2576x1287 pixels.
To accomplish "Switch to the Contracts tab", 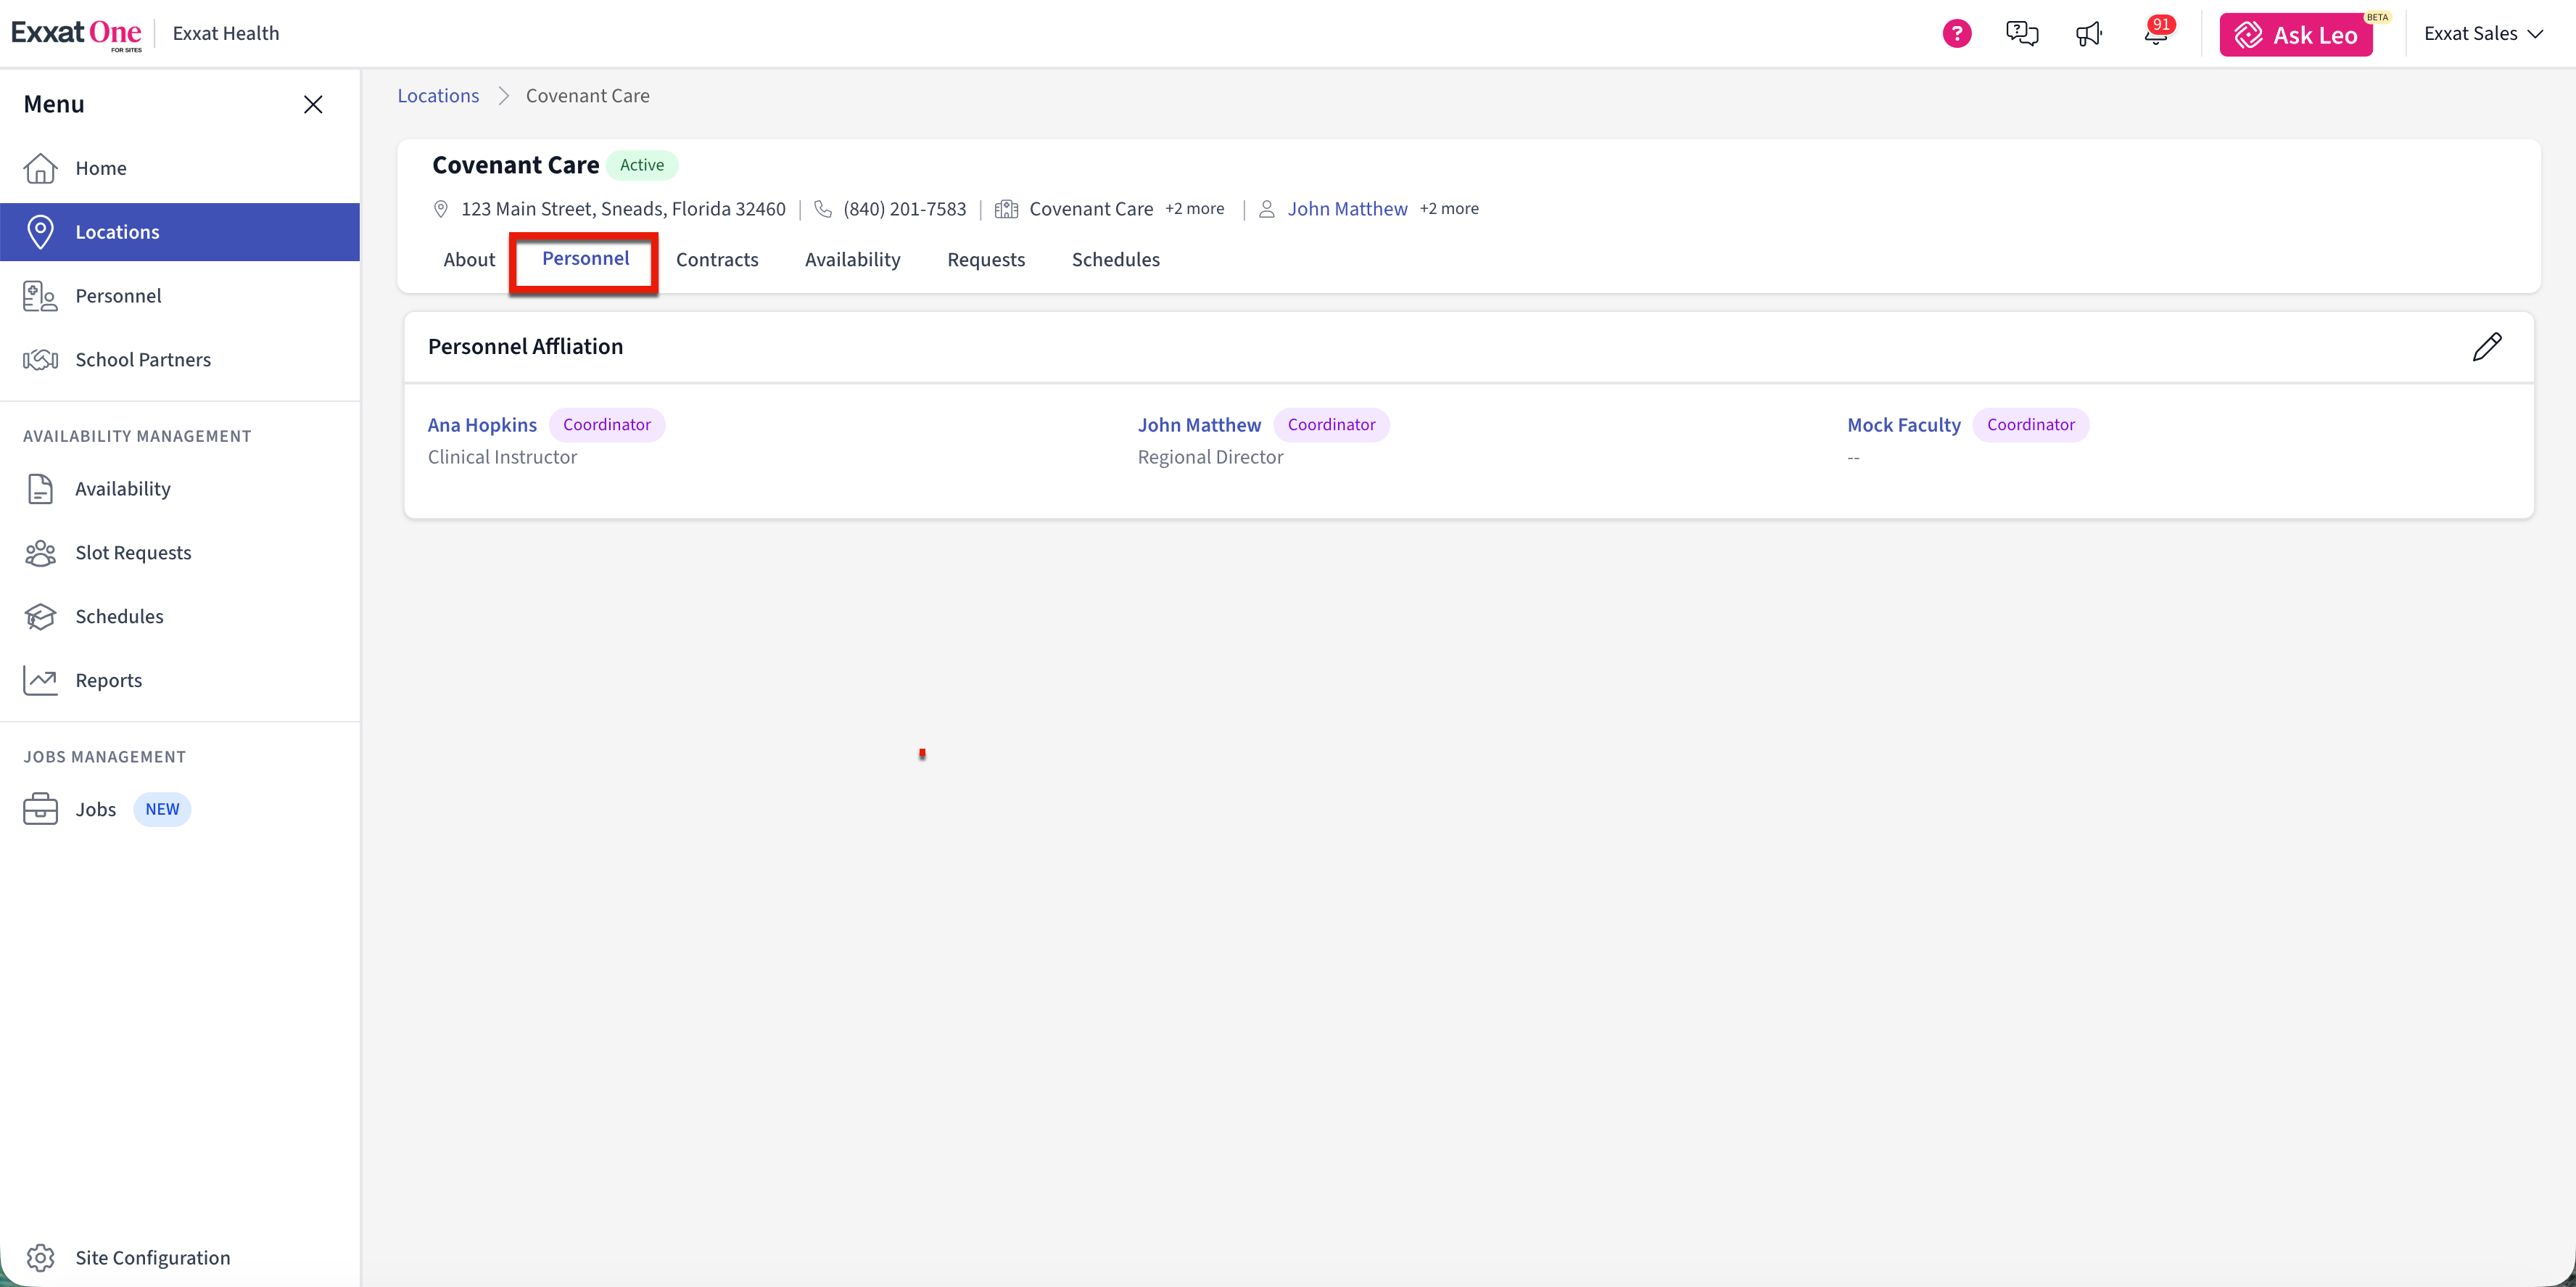I will click(717, 260).
